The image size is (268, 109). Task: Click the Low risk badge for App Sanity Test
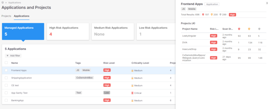click(x=107, y=93)
